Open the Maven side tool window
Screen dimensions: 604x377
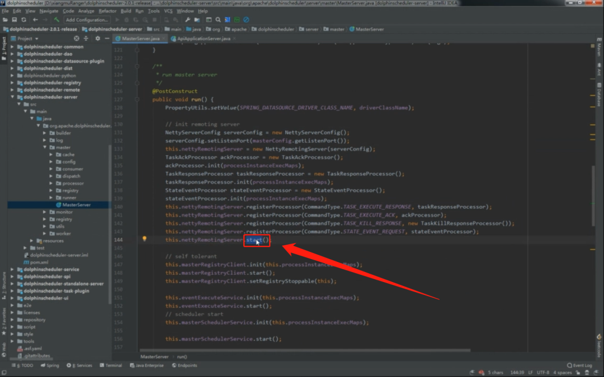(600, 47)
